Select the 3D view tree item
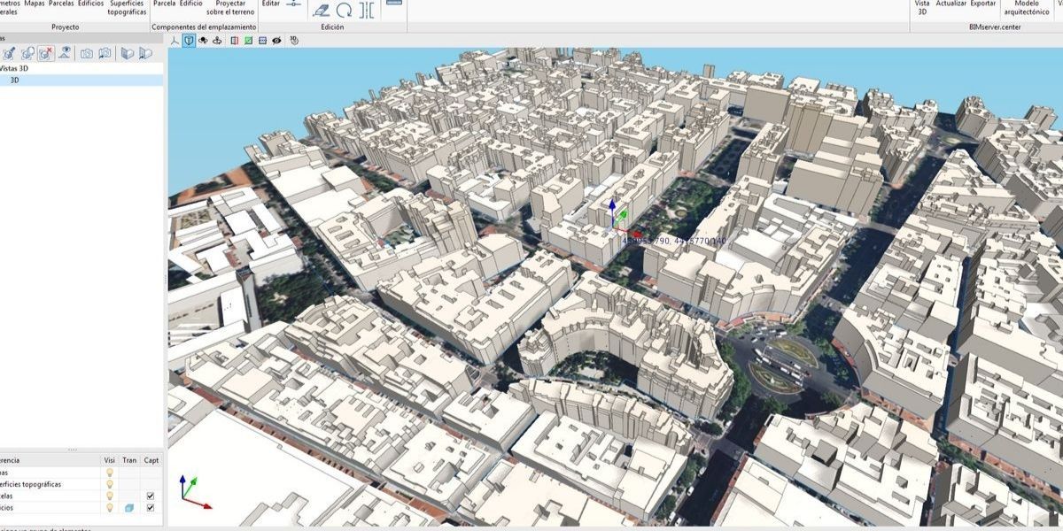The image size is (1063, 531). click(x=15, y=81)
